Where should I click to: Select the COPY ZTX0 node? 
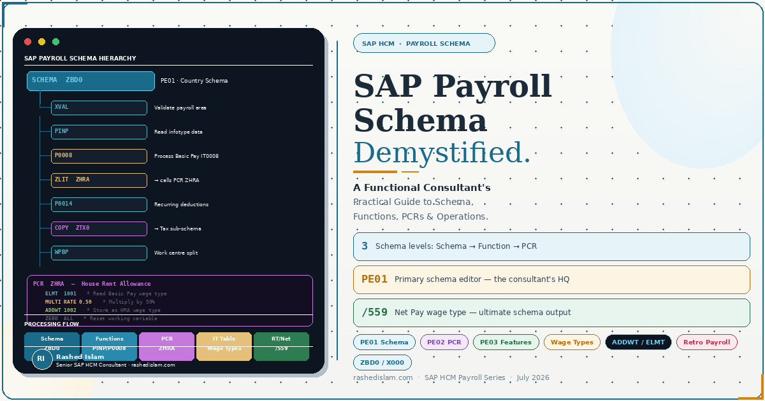click(99, 229)
